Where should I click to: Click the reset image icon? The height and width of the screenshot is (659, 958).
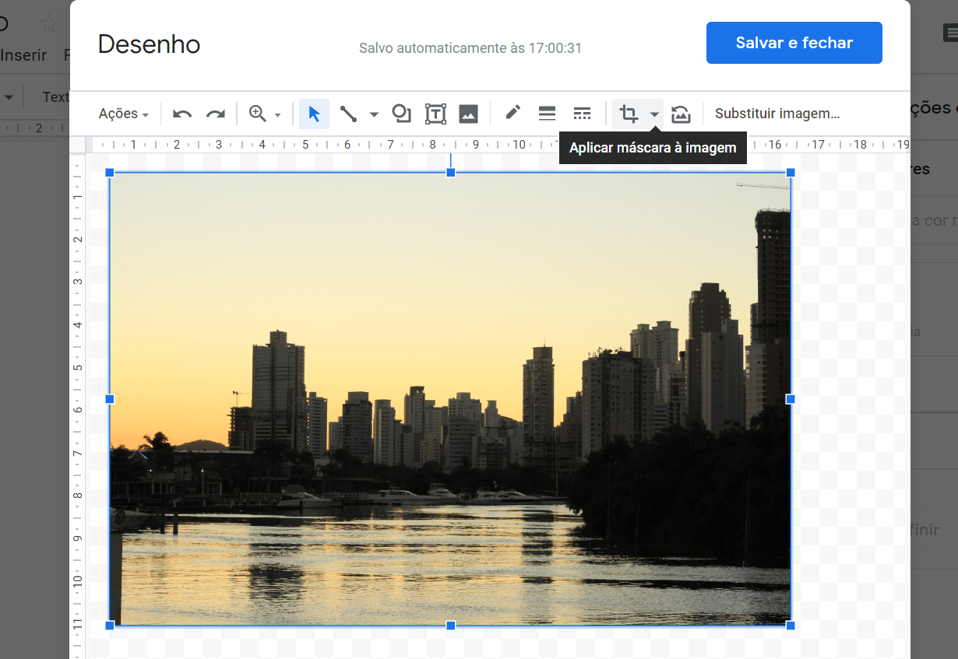(x=681, y=114)
